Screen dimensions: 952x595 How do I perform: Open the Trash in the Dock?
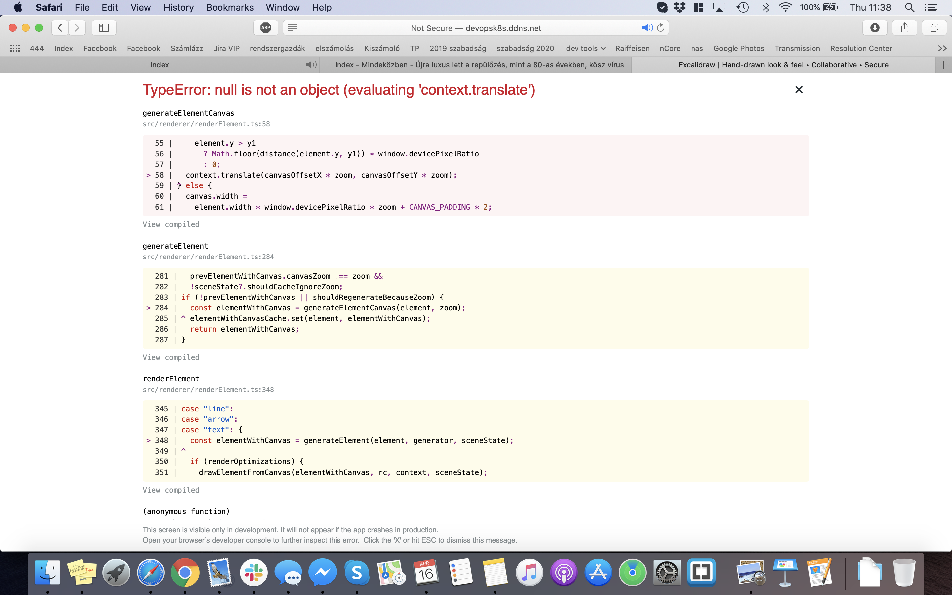(x=904, y=573)
